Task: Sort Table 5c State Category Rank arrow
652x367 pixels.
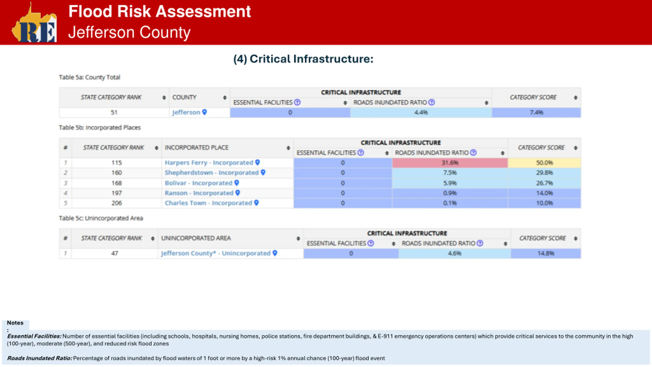Action: coord(153,239)
